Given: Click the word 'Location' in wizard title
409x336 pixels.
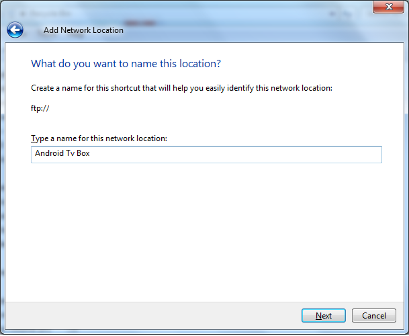Looking at the screenshot, I should click(107, 30).
